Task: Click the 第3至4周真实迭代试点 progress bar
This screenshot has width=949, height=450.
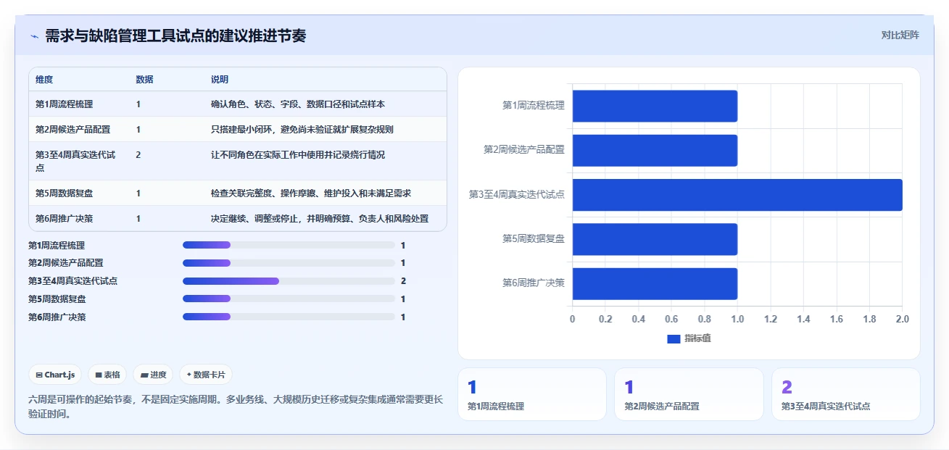Action: click(289, 281)
